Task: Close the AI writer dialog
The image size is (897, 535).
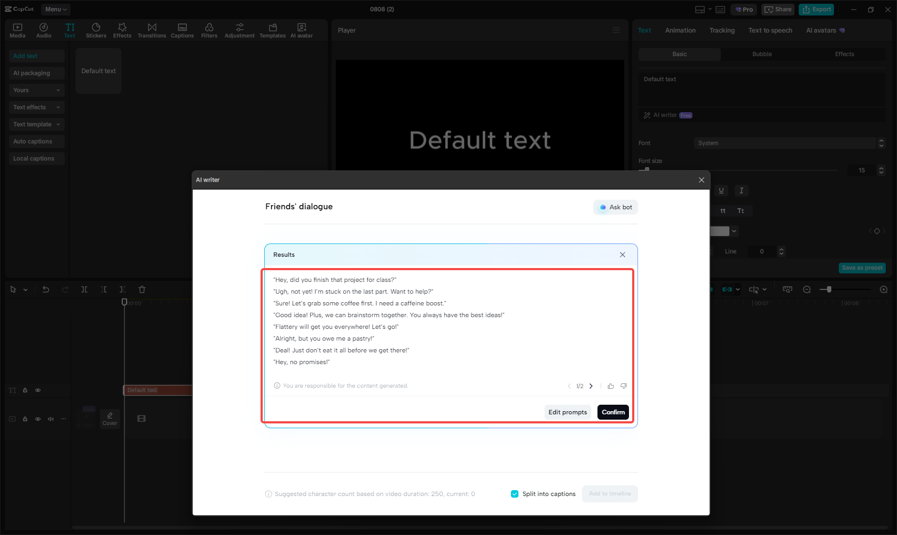Action: pyautogui.click(x=702, y=180)
